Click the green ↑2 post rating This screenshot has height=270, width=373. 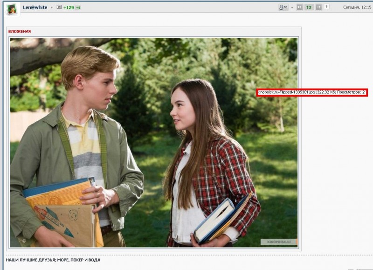309,7
